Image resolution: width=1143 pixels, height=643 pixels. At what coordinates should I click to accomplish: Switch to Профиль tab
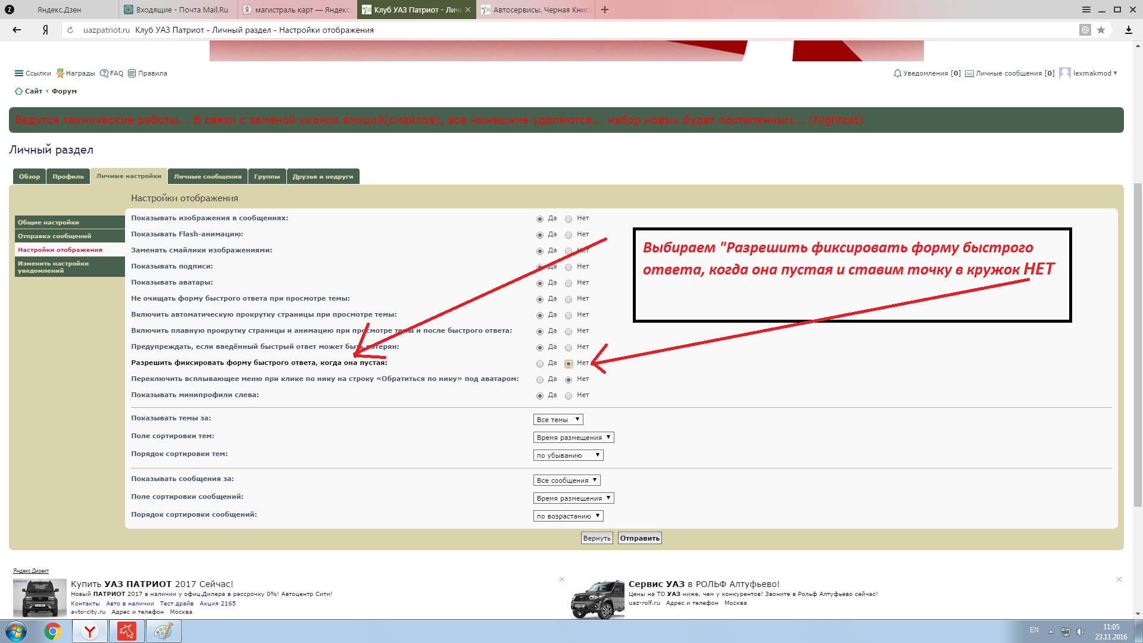point(68,177)
